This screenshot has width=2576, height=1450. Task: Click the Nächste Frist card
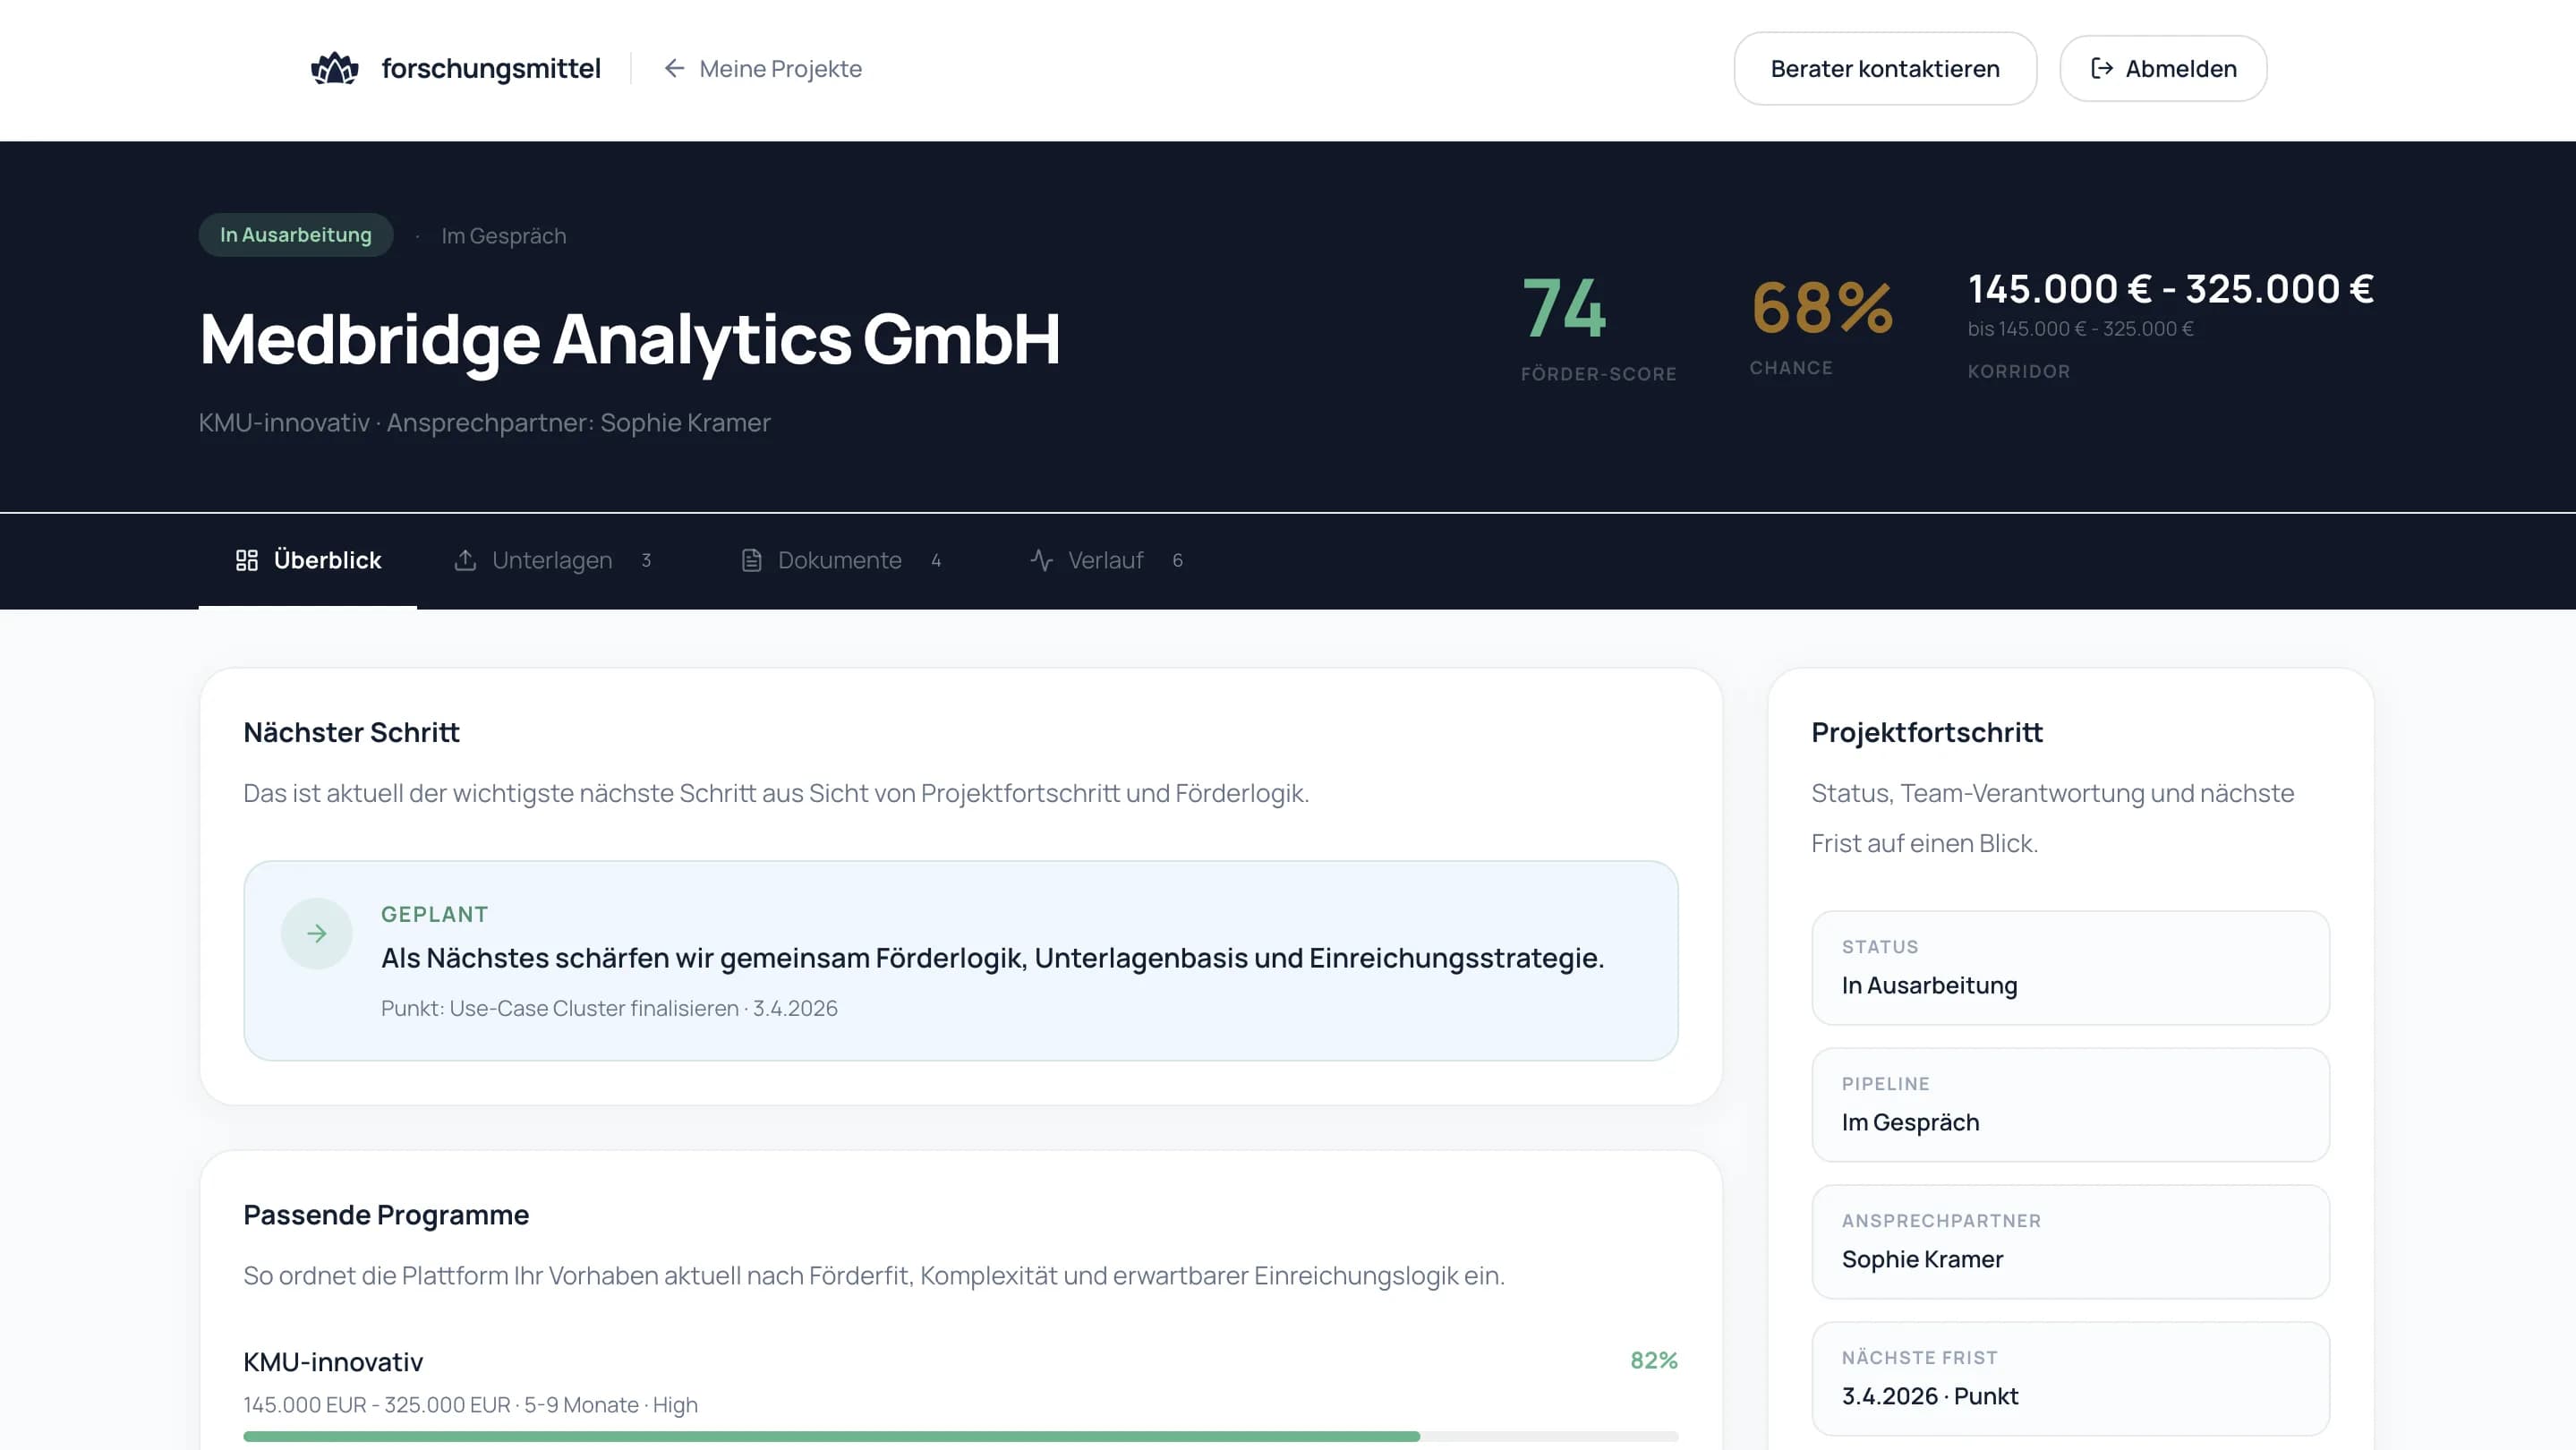click(2070, 1378)
